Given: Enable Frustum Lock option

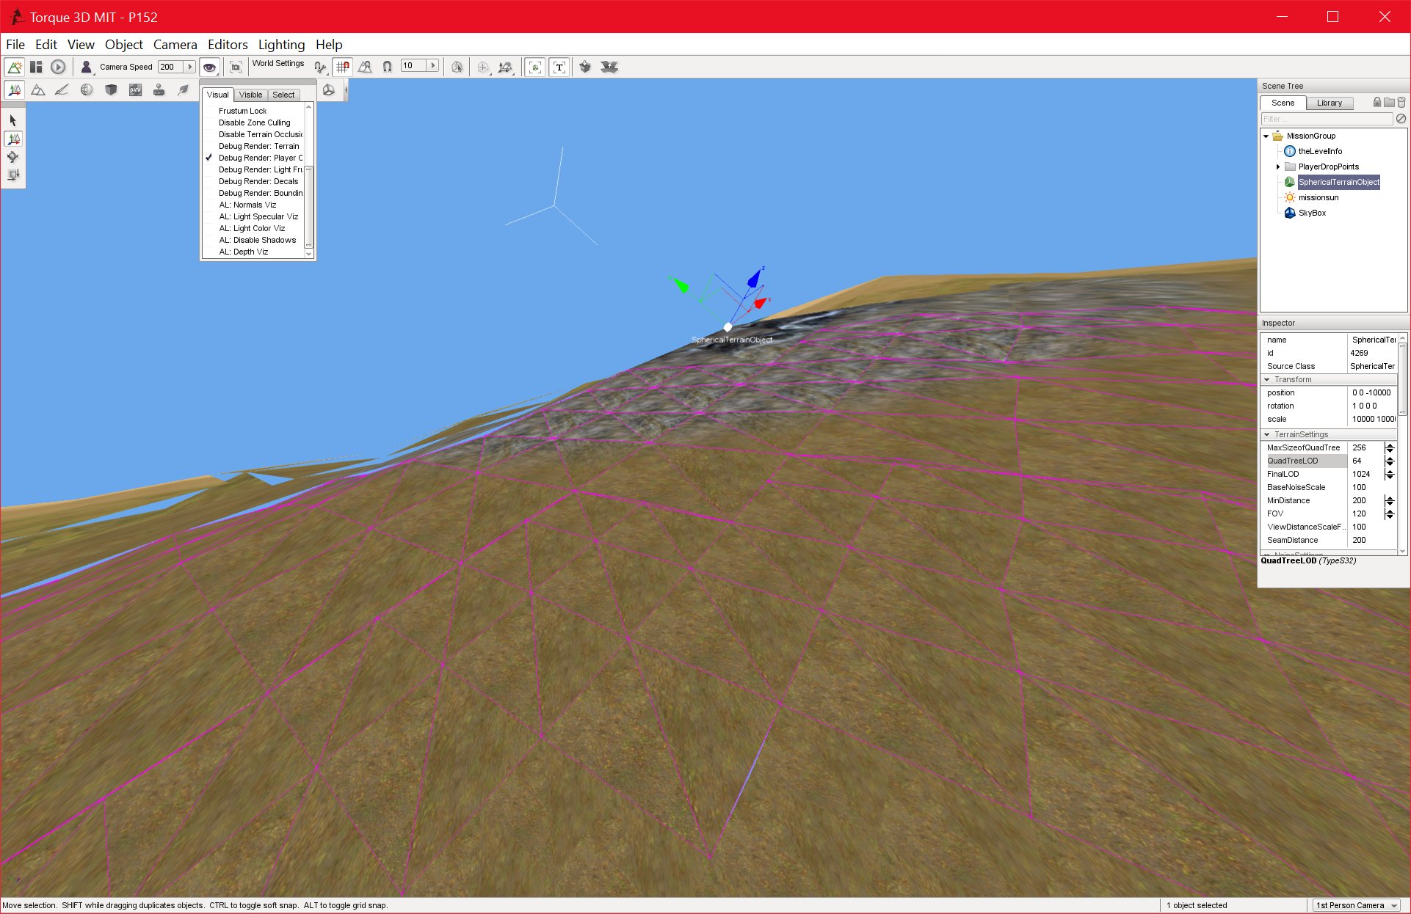Looking at the screenshot, I should click(254, 111).
